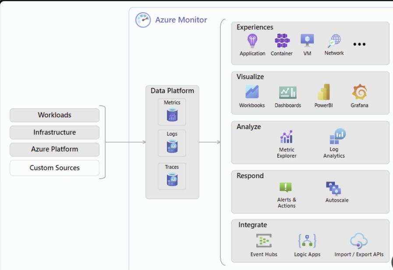Click the Workloads source box
The image size is (393, 270).
coord(55,115)
